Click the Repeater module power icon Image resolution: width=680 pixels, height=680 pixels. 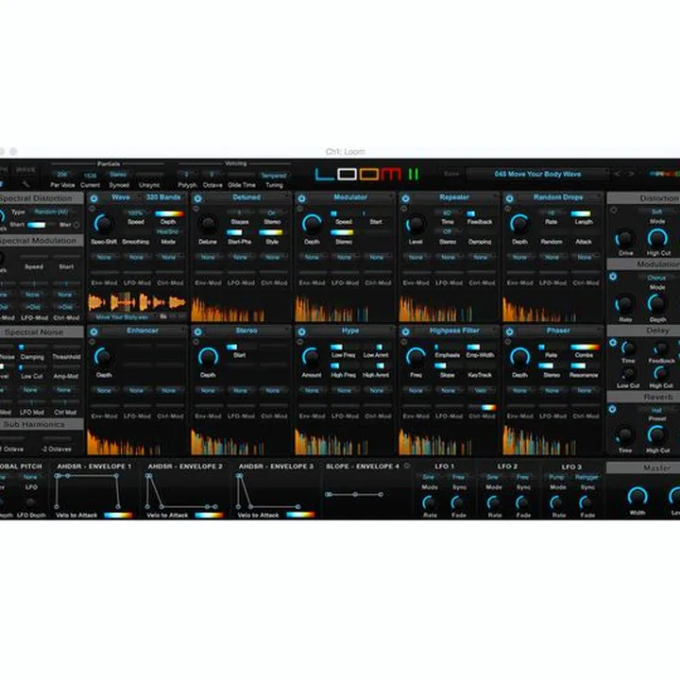click(x=405, y=198)
